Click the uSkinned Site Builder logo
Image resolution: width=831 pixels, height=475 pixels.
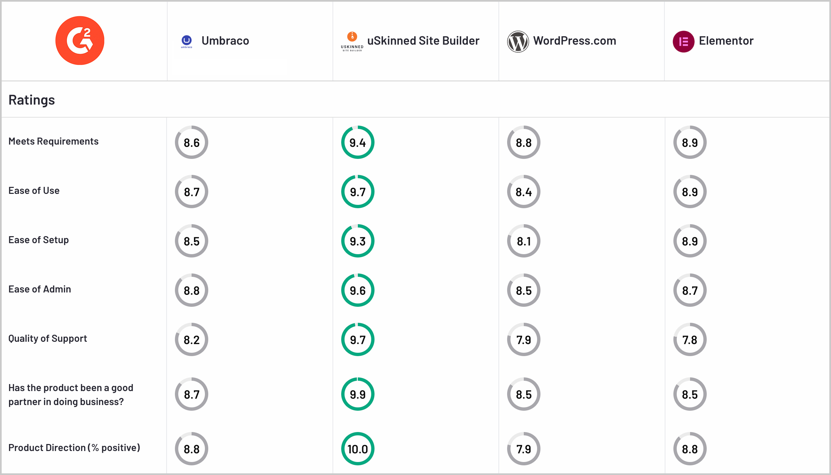pyautogui.click(x=352, y=41)
